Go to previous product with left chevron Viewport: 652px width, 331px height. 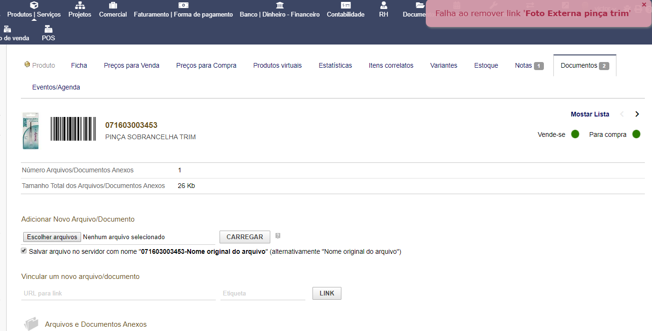622,114
